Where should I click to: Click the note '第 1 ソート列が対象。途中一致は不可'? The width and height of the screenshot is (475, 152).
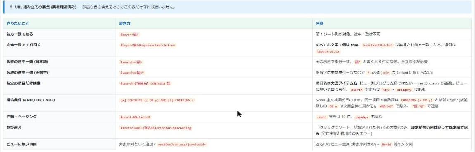point(348,34)
